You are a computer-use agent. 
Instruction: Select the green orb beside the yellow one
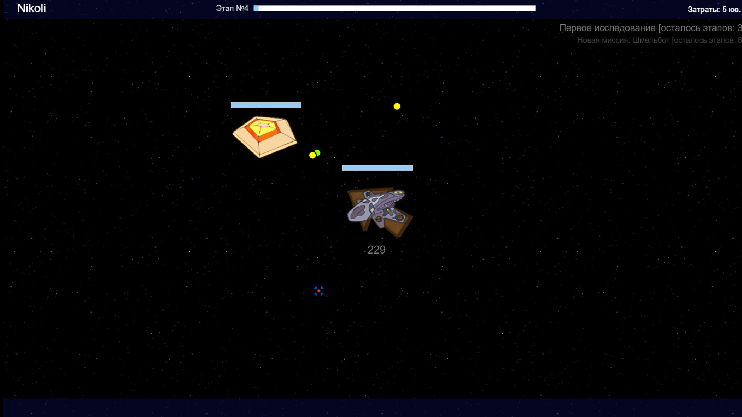pyautogui.click(x=318, y=153)
